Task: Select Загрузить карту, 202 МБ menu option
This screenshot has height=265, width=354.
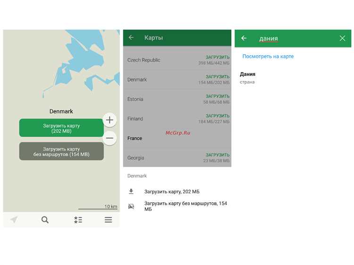Action: tap(177, 191)
